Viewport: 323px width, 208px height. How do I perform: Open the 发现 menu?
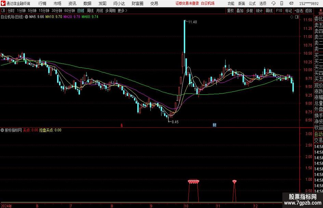click(x=103, y=3)
